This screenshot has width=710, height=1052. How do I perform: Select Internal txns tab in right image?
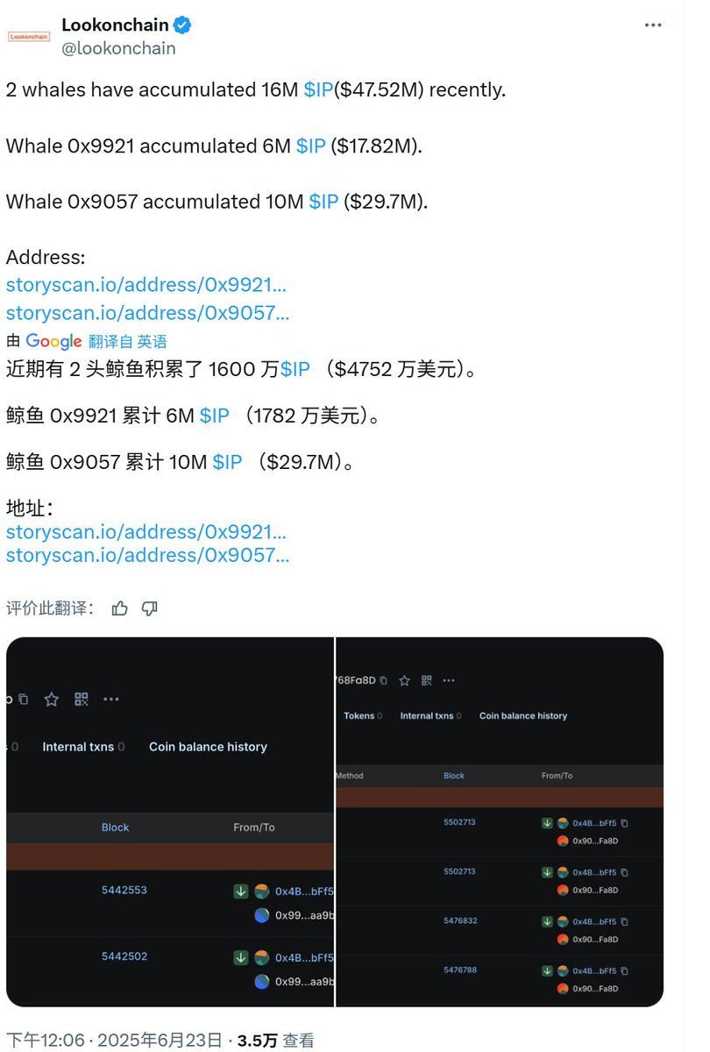(427, 716)
